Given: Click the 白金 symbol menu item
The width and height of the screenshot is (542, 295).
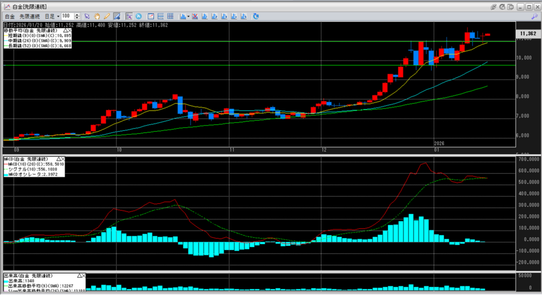Looking at the screenshot, I should [x=10, y=16].
